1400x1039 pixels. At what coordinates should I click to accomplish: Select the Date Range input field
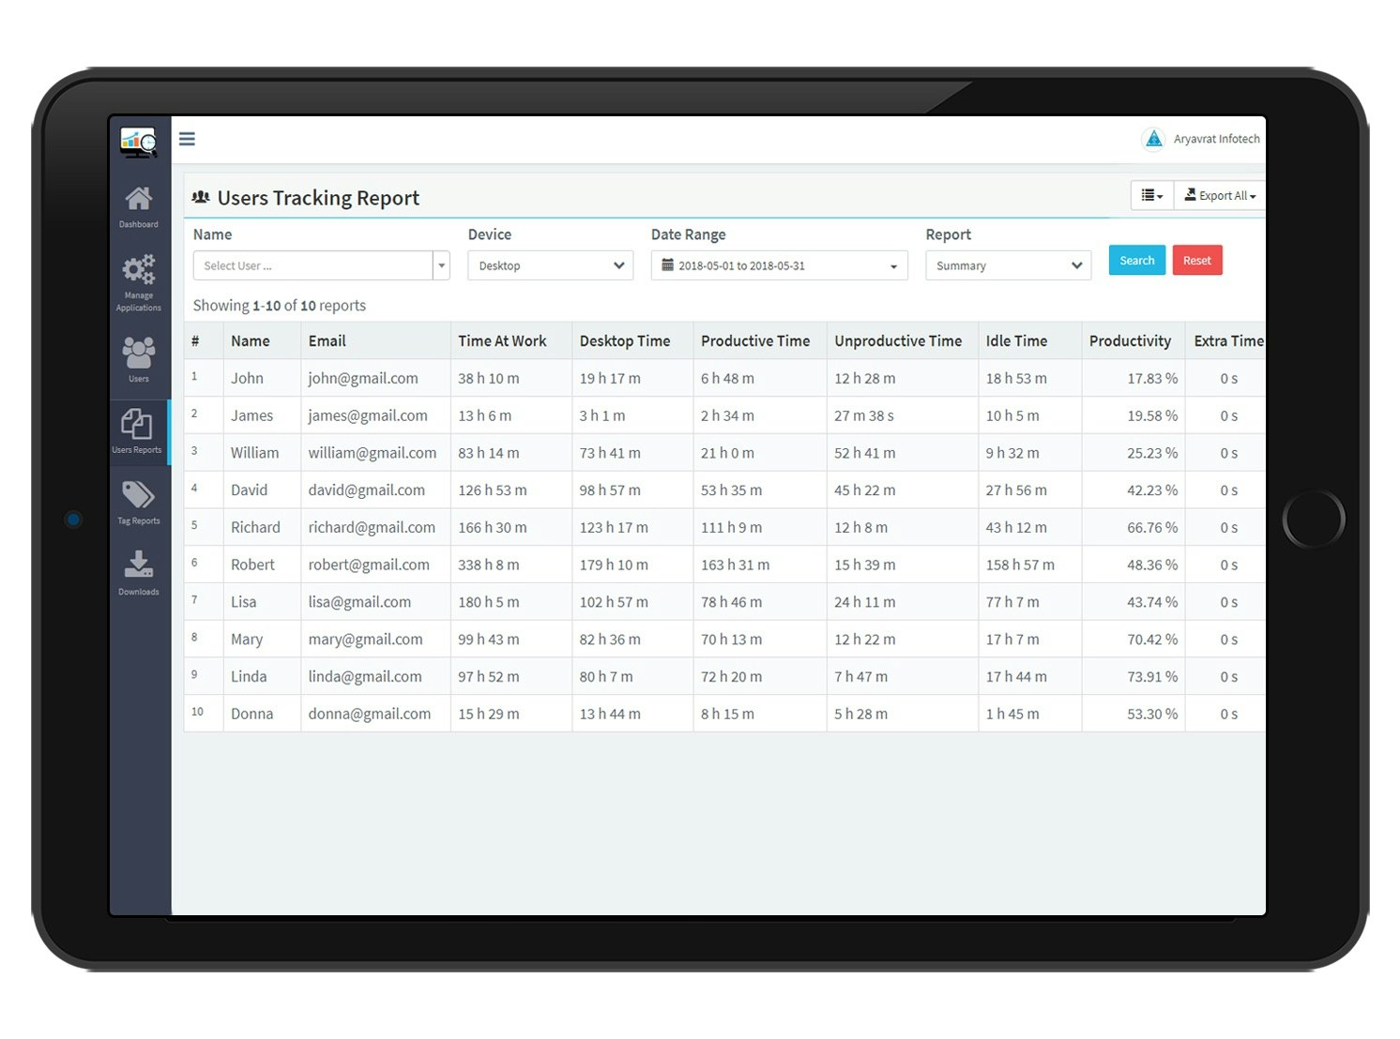(x=779, y=265)
